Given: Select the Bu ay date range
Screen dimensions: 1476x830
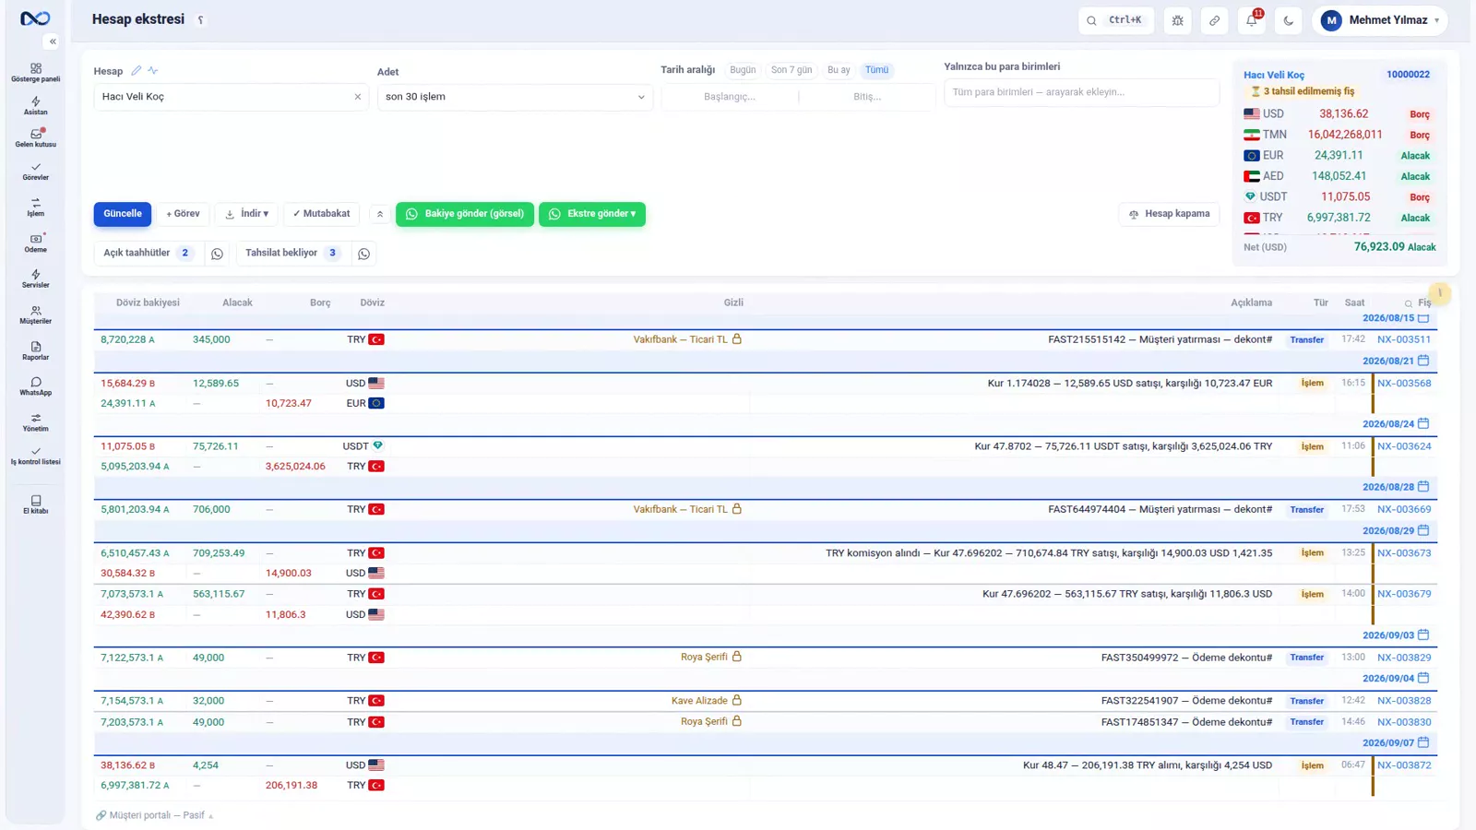Looking at the screenshot, I should tap(839, 70).
